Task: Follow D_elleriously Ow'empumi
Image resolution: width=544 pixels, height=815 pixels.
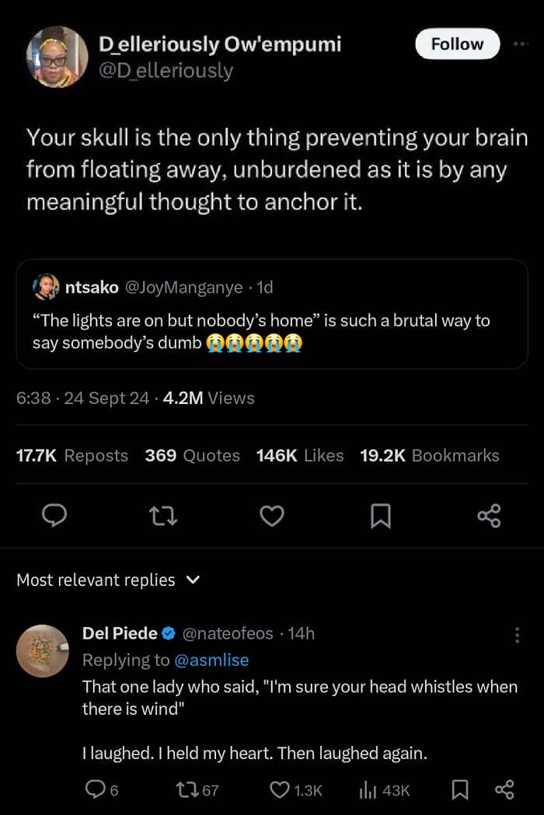Action: pos(457,44)
